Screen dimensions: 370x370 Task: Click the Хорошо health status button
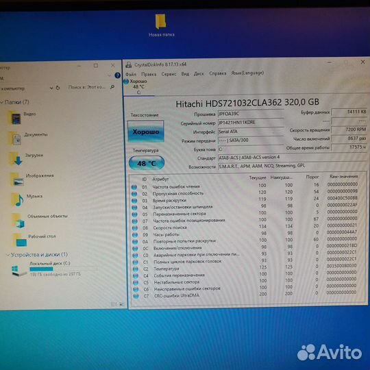pyautogui.click(x=146, y=132)
